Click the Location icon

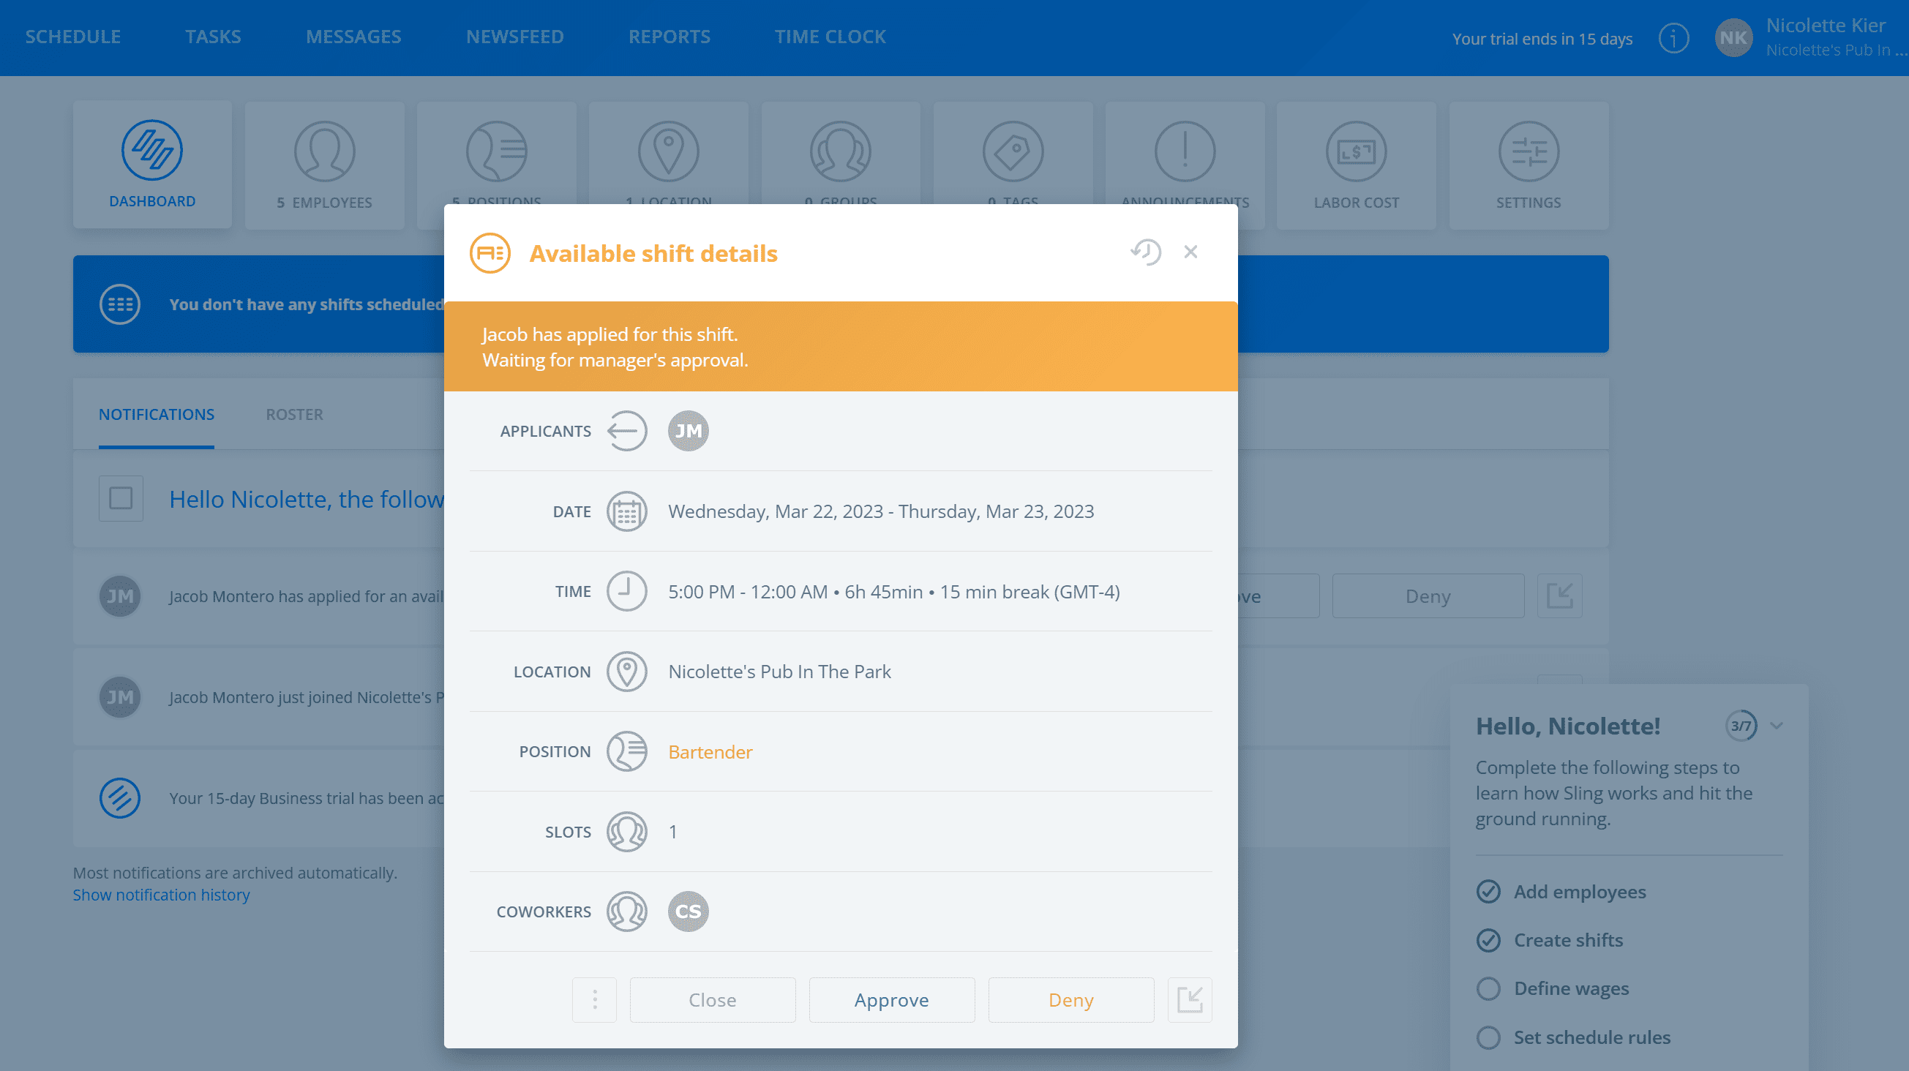627,671
